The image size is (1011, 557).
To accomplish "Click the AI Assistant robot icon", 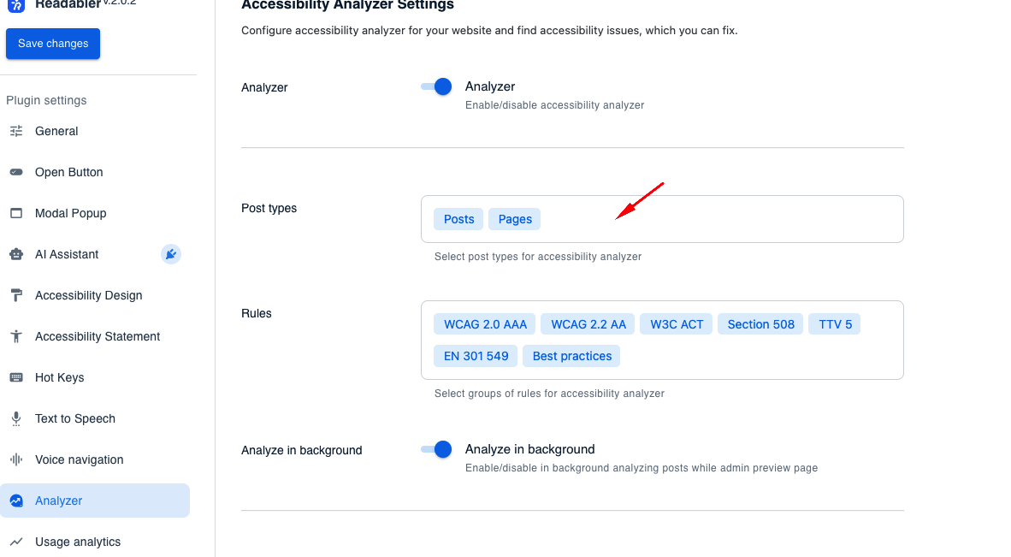I will (16, 255).
